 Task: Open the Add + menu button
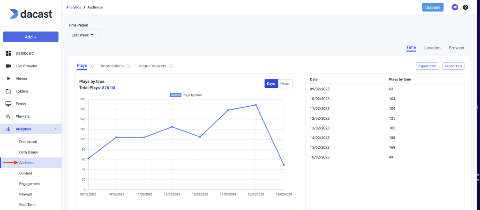pos(30,37)
